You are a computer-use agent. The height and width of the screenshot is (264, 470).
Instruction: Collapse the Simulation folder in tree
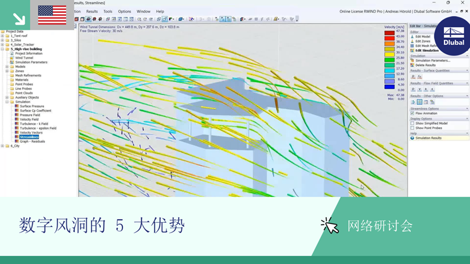pyautogui.click(x=7, y=102)
